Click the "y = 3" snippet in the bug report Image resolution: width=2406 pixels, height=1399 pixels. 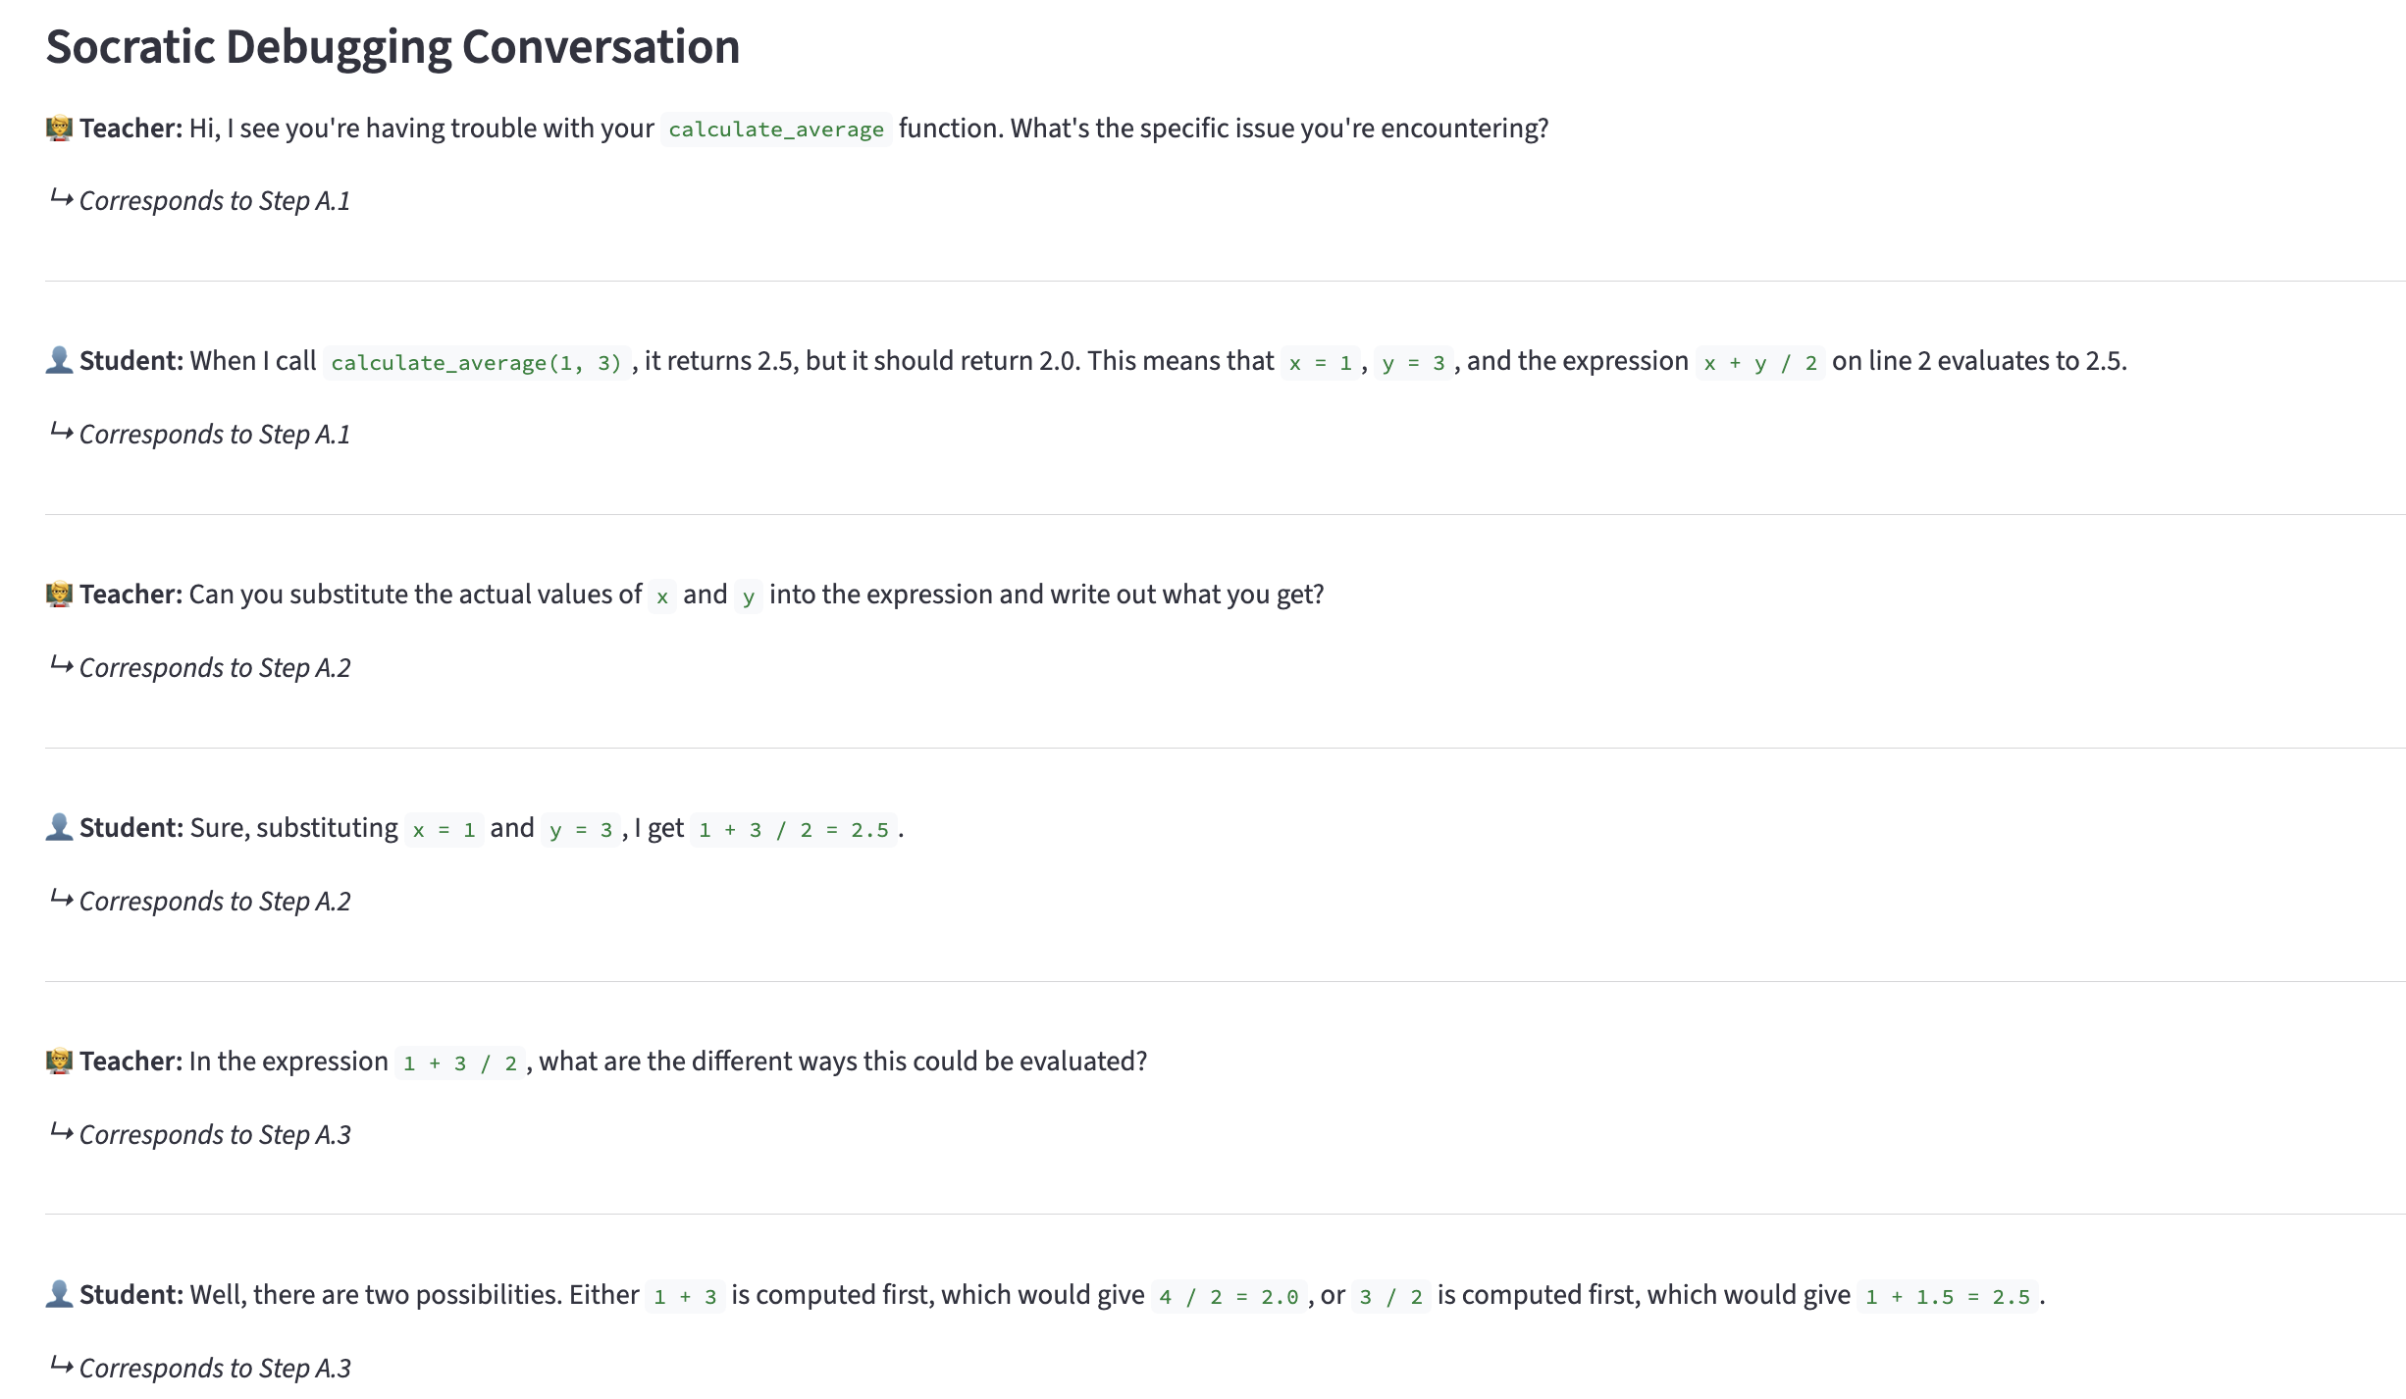pyautogui.click(x=1413, y=363)
